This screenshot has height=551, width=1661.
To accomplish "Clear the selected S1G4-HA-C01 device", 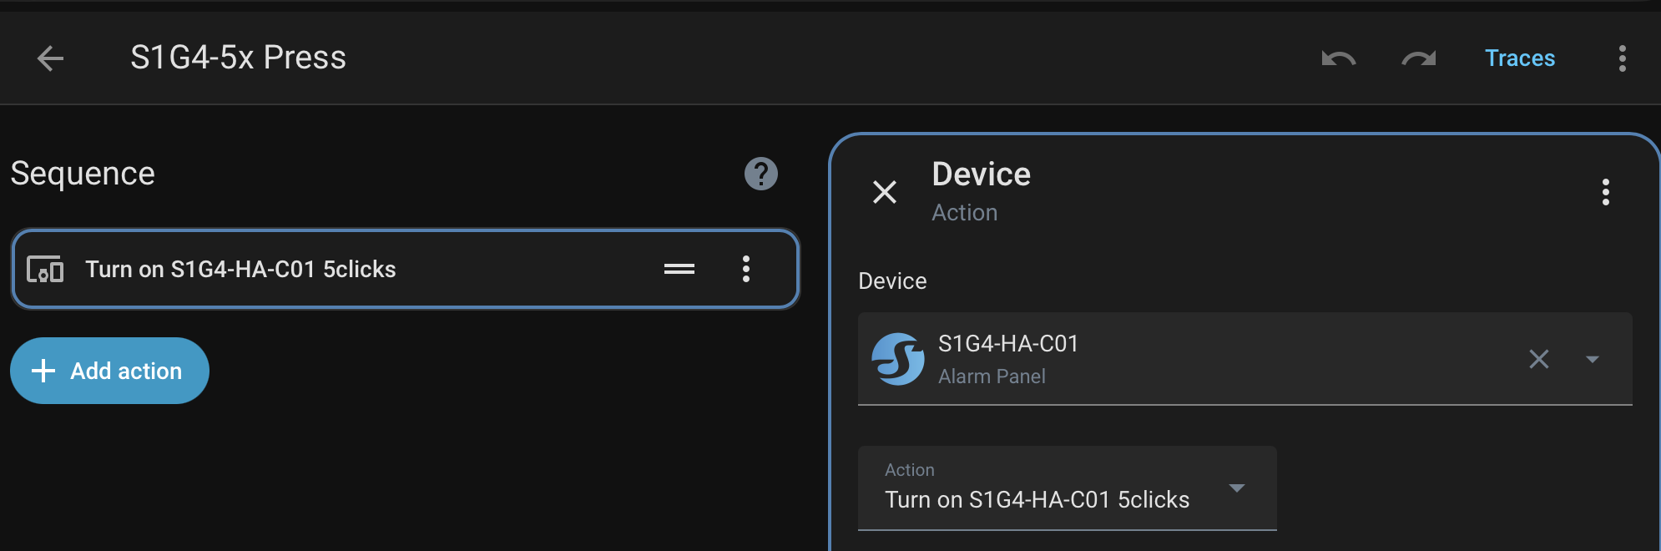I will point(1538,359).
